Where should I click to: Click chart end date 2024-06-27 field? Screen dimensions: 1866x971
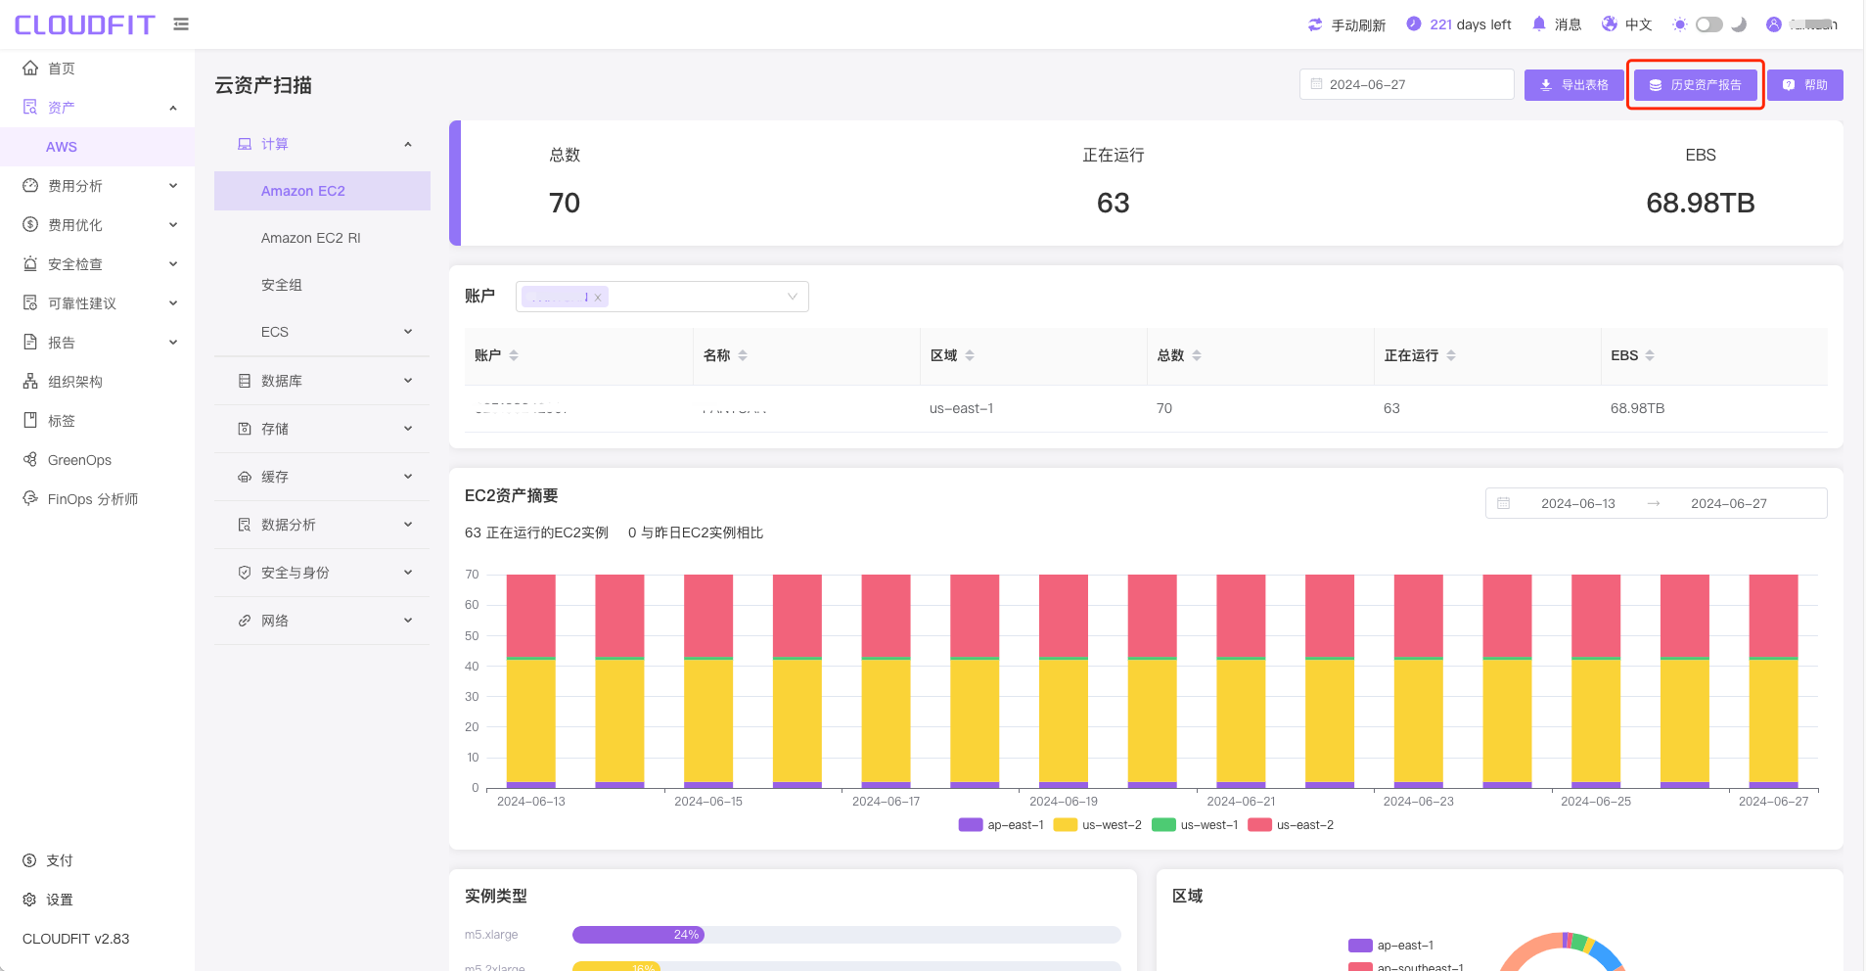(x=1729, y=503)
